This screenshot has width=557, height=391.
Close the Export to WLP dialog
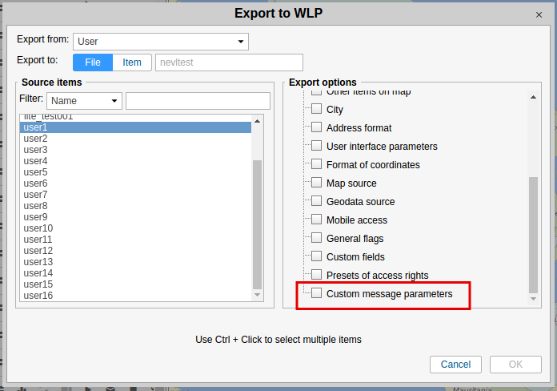539,14
